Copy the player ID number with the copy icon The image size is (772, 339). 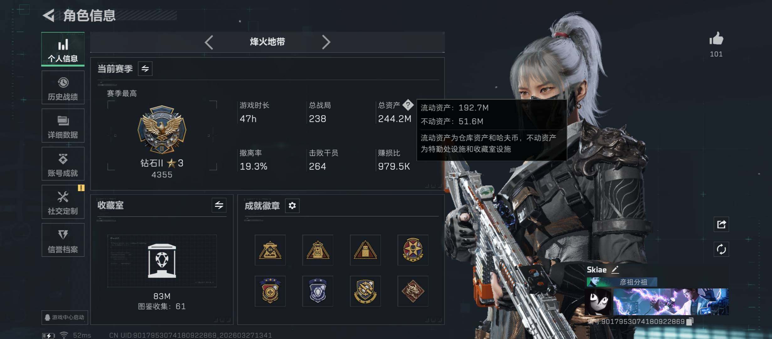[x=690, y=321]
